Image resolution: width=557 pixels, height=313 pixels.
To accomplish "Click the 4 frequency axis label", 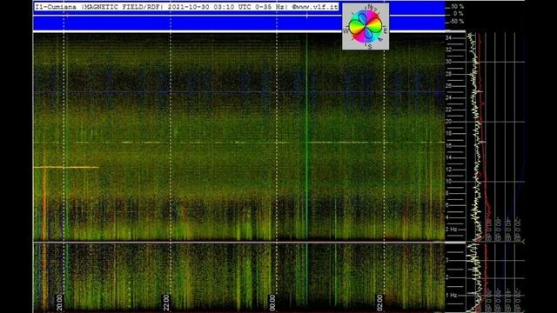I will (x=447, y=217).
